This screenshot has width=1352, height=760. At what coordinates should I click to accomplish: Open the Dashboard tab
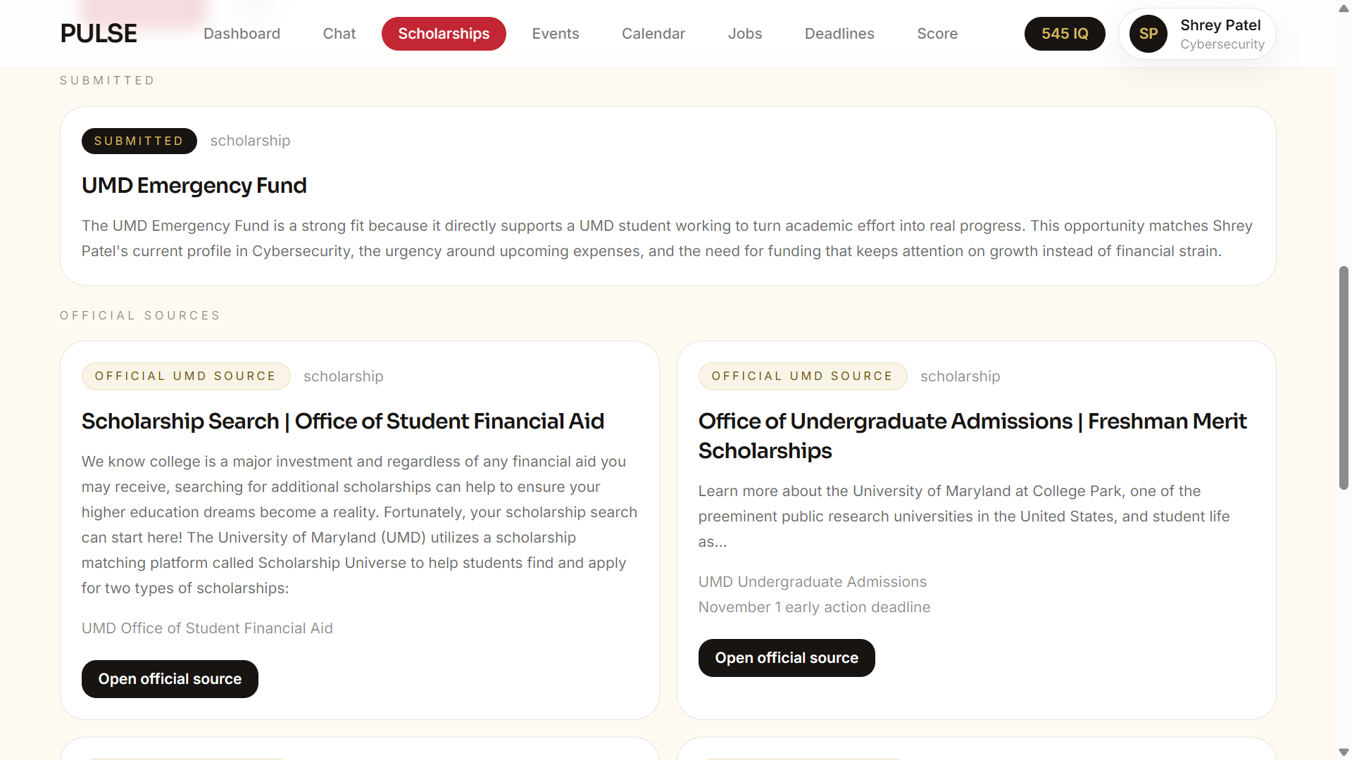(x=242, y=34)
